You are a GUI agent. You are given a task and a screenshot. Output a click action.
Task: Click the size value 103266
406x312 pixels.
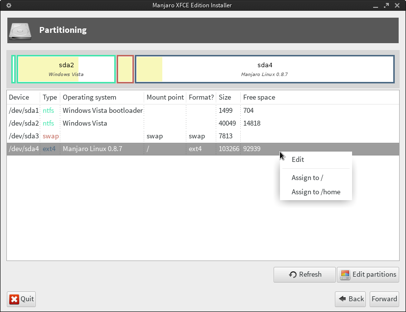[x=229, y=149]
